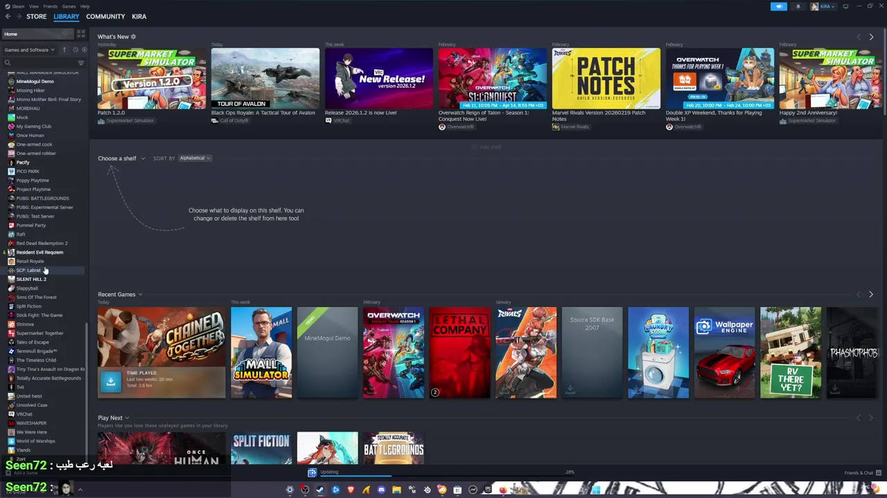Screen dimensions: 887x498
Task: Open the Lethal Company recent game tile
Action: pos(459,353)
